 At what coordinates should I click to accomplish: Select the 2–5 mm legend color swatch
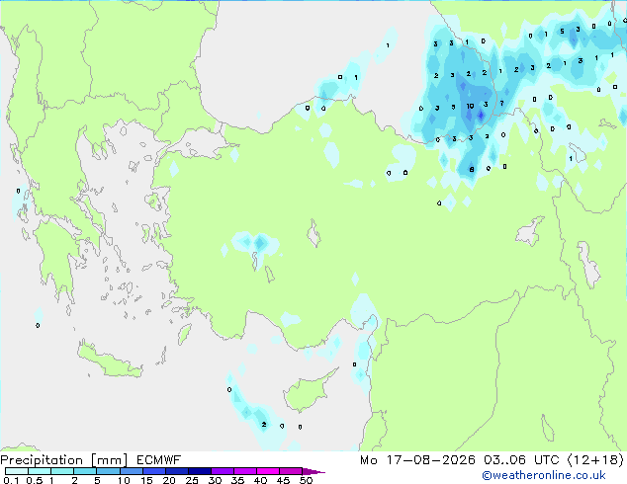tap(85, 471)
